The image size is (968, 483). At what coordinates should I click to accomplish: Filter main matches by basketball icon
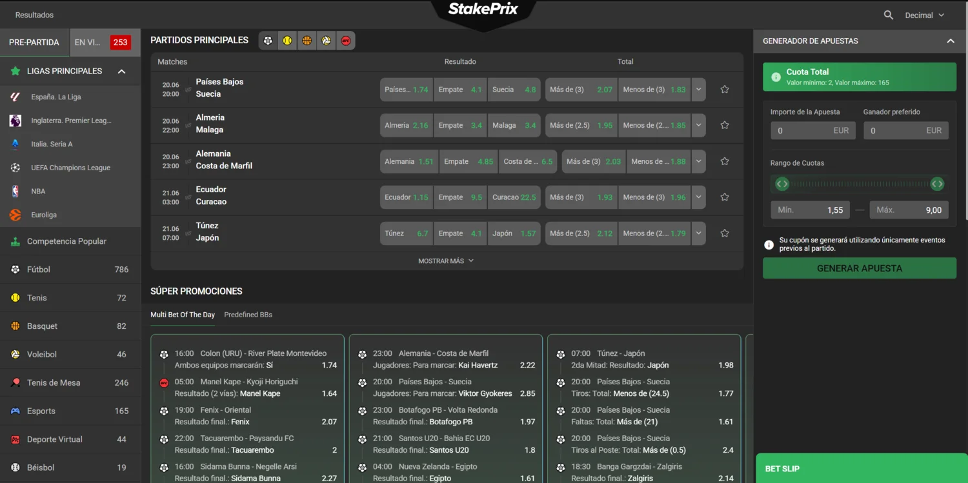(x=307, y=41)
